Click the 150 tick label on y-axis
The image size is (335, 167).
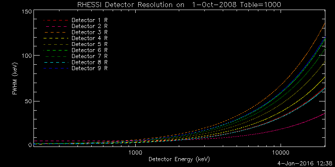27,12
